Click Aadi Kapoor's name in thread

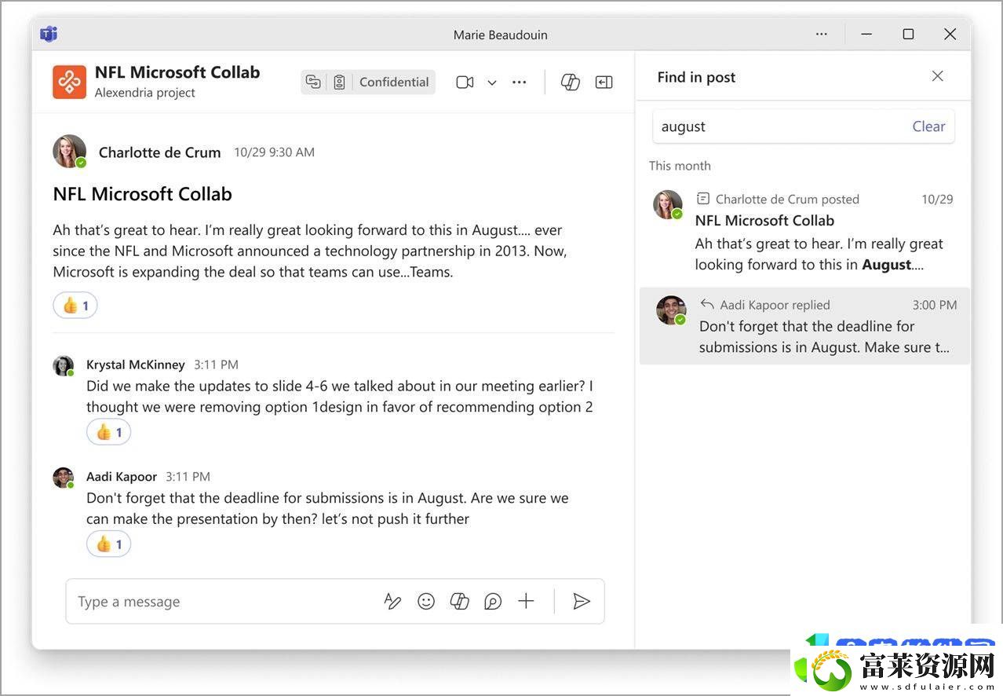click(x=122, y=477)
